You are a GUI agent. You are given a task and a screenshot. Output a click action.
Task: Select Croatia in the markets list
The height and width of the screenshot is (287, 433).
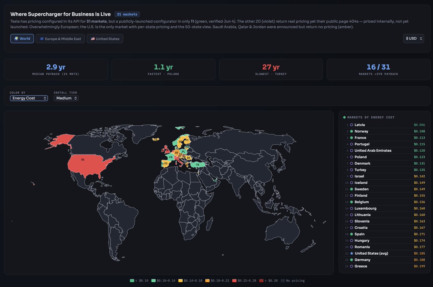pyautogui.click(x=384, y=228)
